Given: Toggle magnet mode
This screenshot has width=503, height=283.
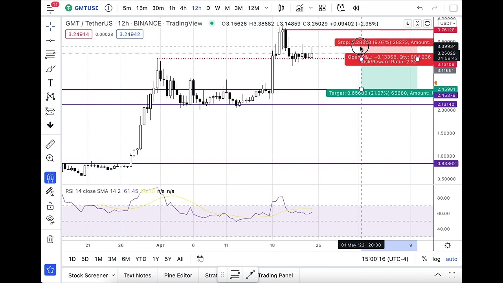Looking at the screenshot, I should 50,178.
